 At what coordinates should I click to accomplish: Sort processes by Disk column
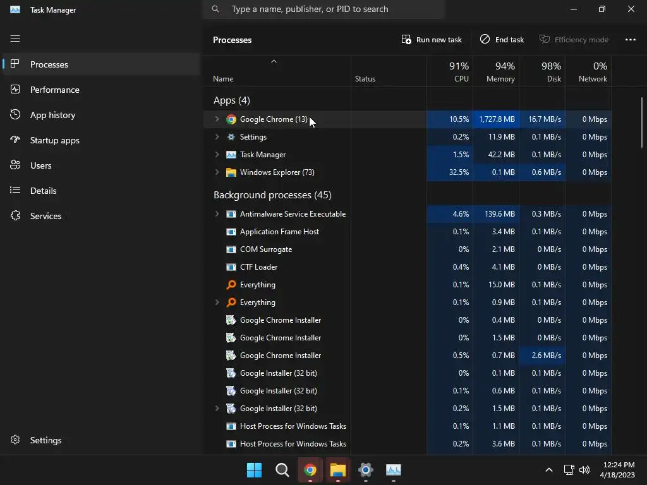pos(542,71)
